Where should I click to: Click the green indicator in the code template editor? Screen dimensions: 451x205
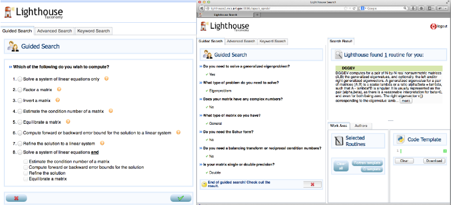coord(445,151)
